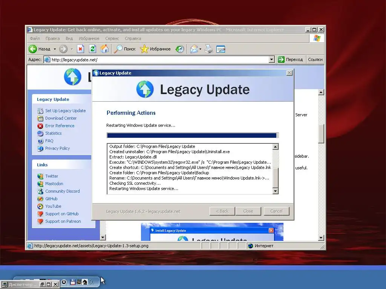Click the log box scroll down arrow
This screenshot has width=386, height=289.
tap(276, 191)
